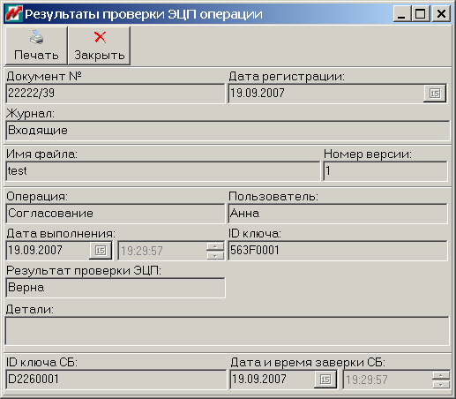This screenshot has height=399, width=456.
Task: Open calendar picker for Дата регистрации
Action: point(435,94)
